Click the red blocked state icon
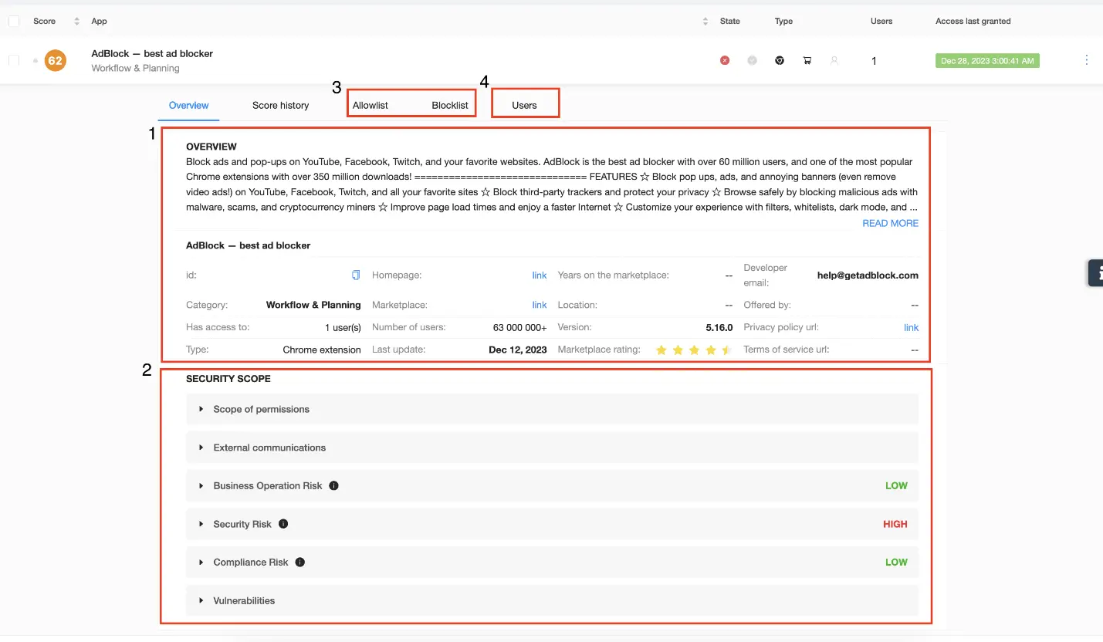 [725, 60]
